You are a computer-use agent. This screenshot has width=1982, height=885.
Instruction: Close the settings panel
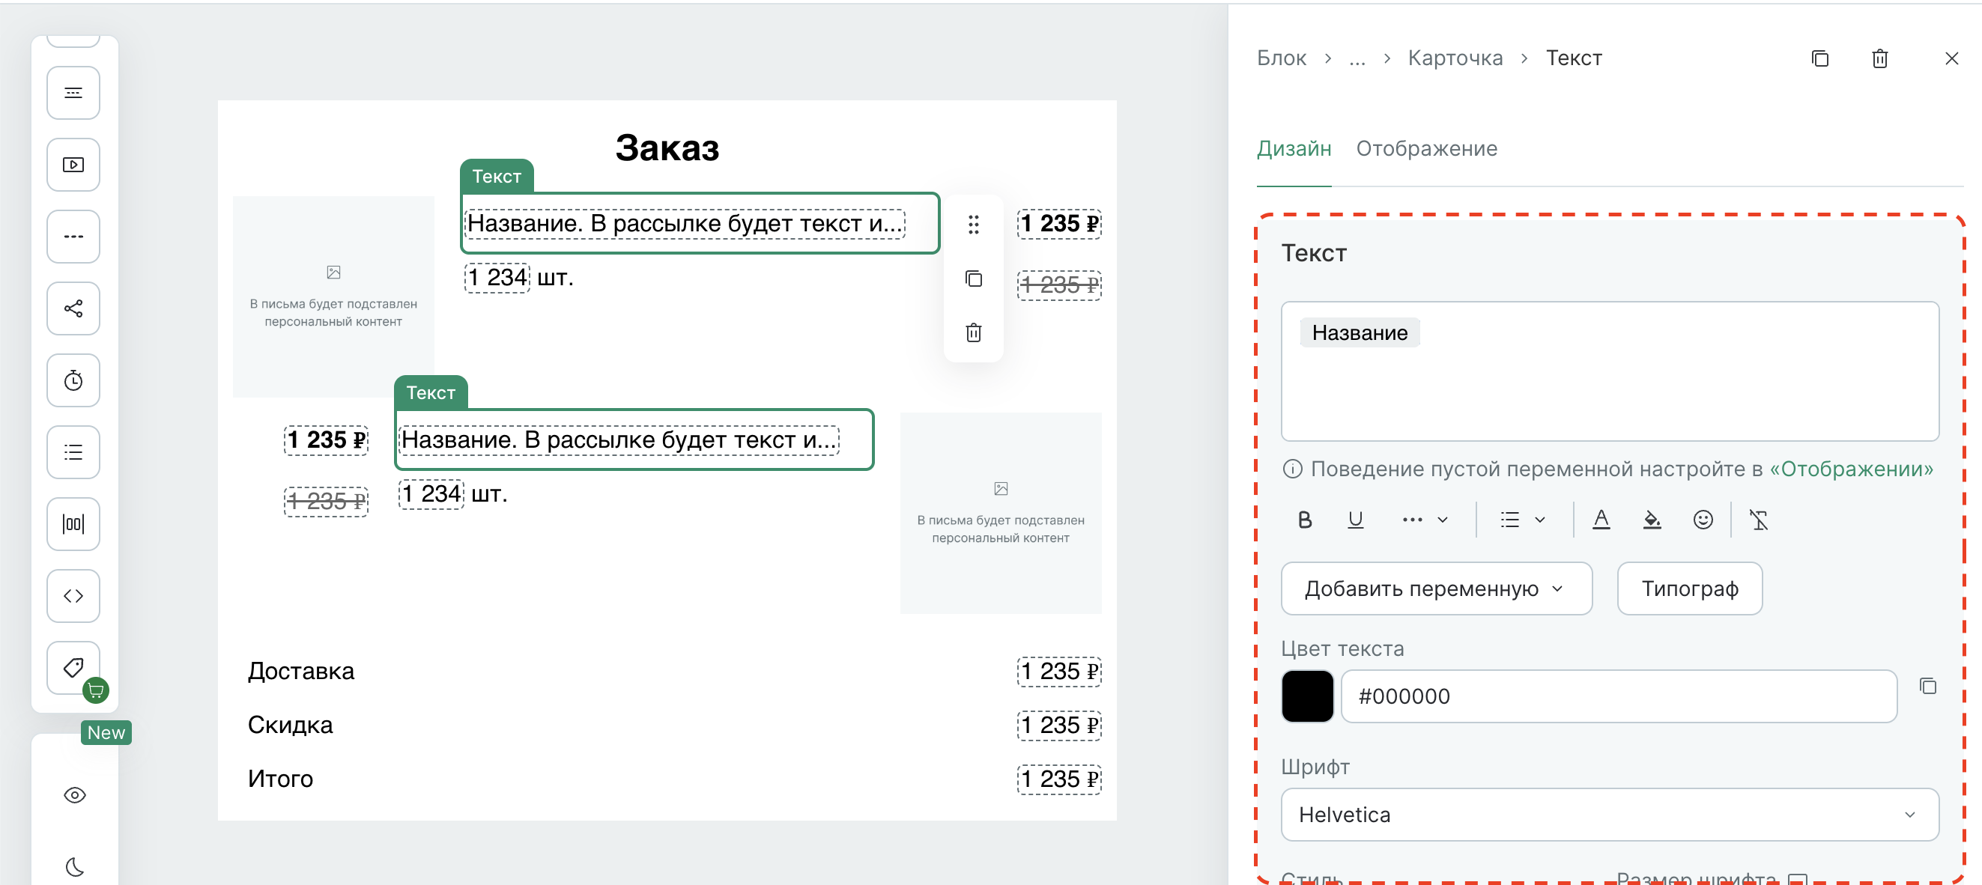[x=1951, y=58]
